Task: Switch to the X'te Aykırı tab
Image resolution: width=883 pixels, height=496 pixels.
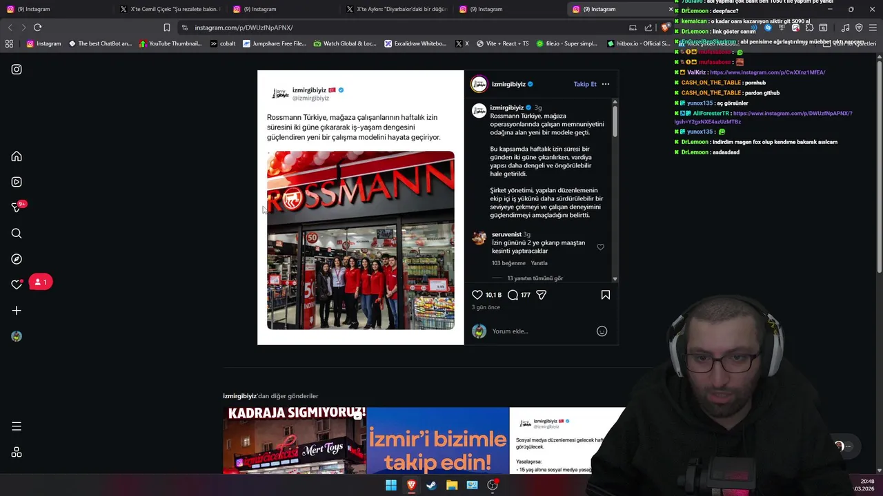Action: point(395,9)
